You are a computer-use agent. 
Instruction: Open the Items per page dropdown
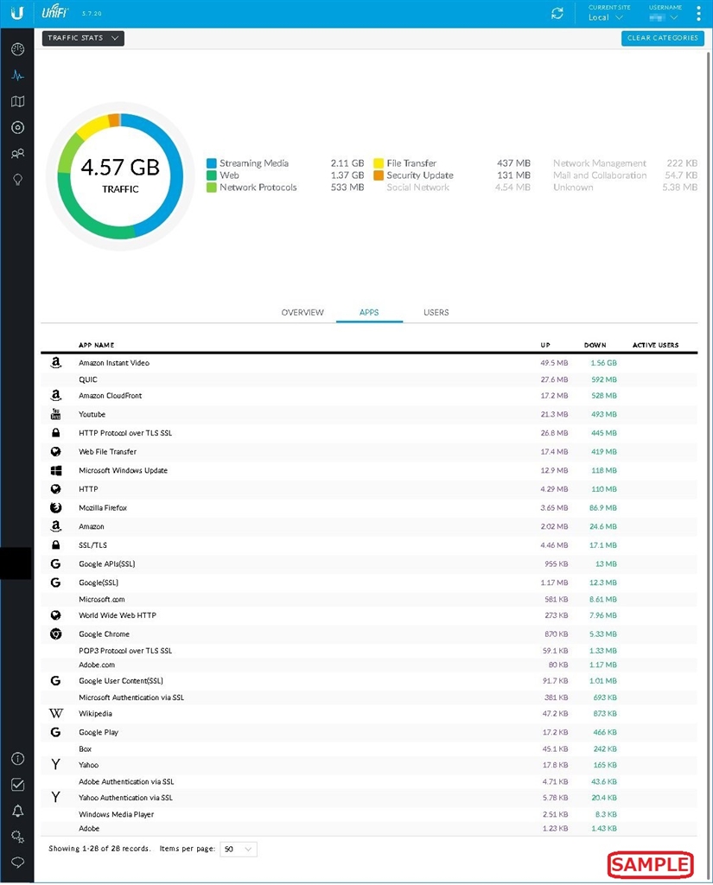[x=239, y=849]
